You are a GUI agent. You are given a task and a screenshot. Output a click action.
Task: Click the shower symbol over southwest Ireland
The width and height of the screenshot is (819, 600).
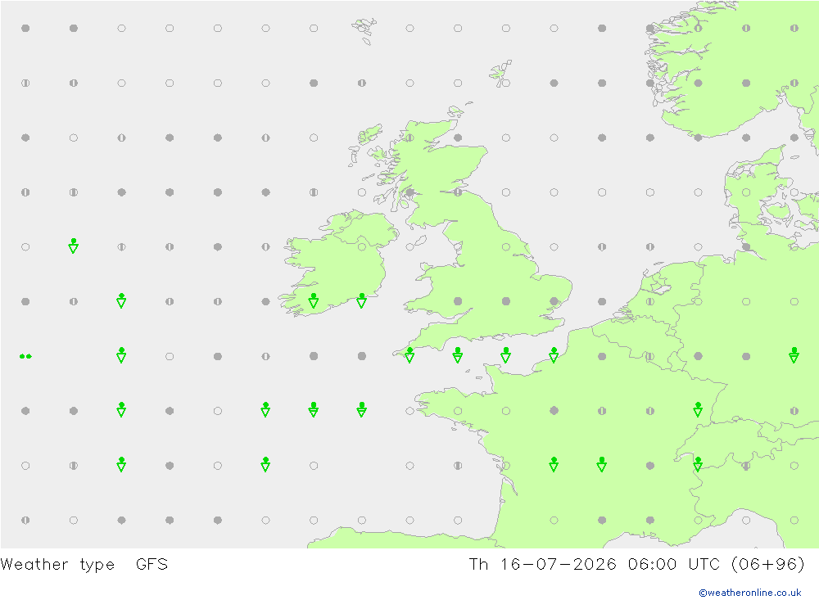pyautogui.click(x=314, y=300)
